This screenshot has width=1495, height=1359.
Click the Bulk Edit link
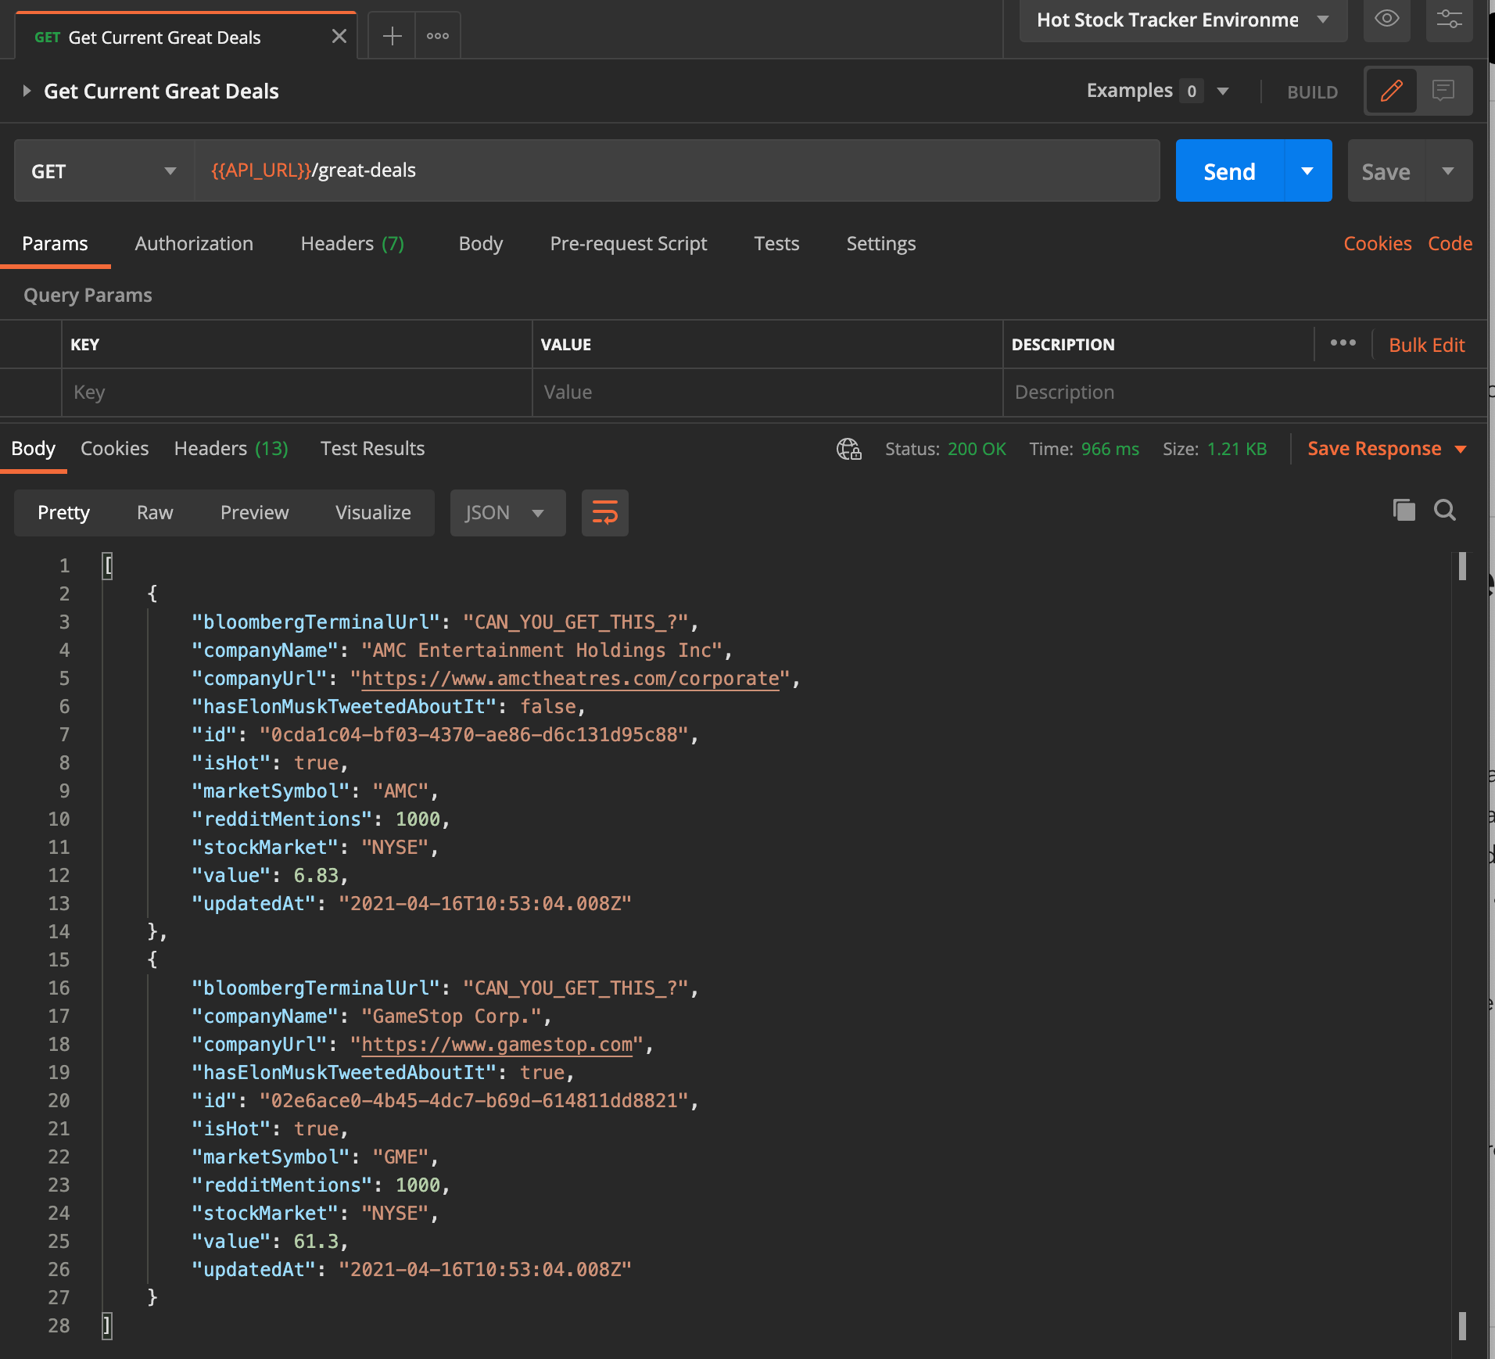point(1426,345)
